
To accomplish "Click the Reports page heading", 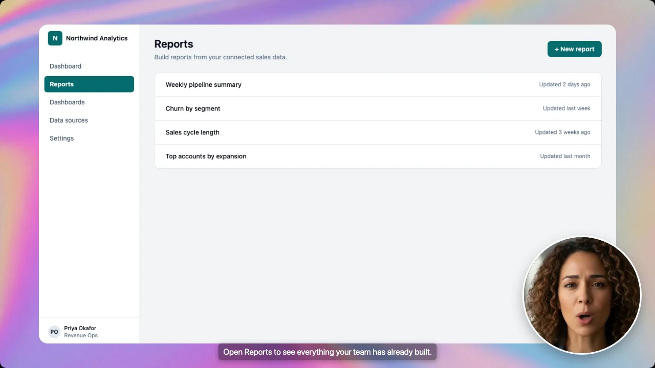I will point(173,44).
